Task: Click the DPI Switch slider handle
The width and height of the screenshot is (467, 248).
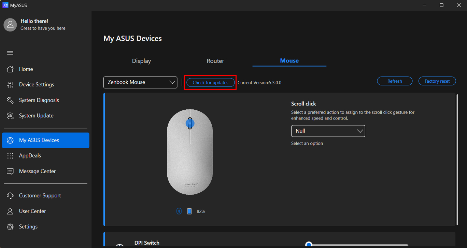Action: (x=309, y=245)
